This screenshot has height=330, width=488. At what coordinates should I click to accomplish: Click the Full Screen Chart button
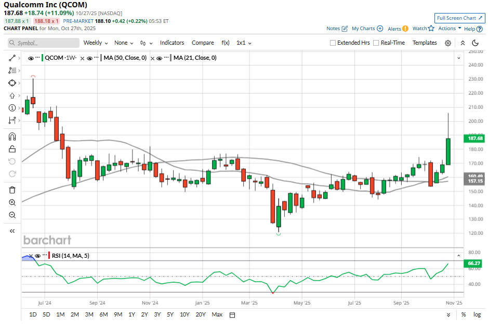[x=459, y=18]
